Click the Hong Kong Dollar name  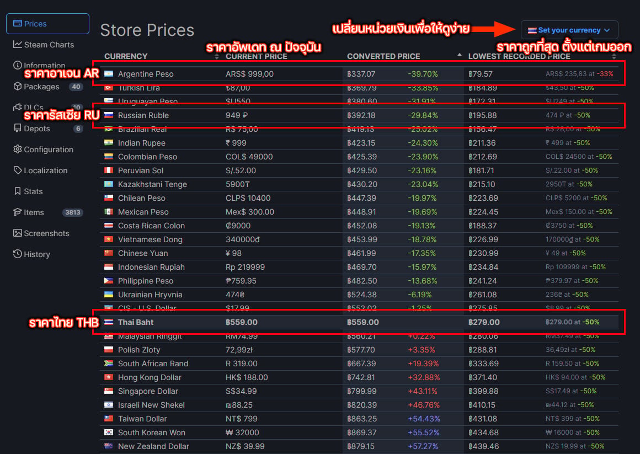tap(150, 378)
